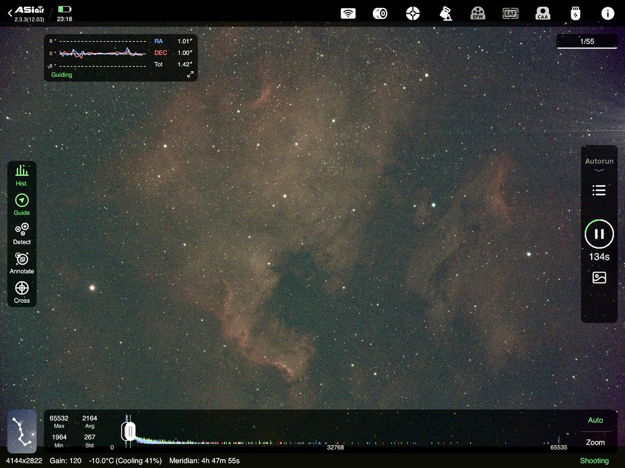This screenshot has height=468, width=625.
Task: Go back using the arrow beside ASIair logo
Action: [x=9, y=13]
